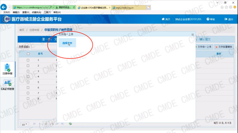The image size is (238, 133).
Task: Toggle the select-all checkbox in table header
Action: pos(28,54)
